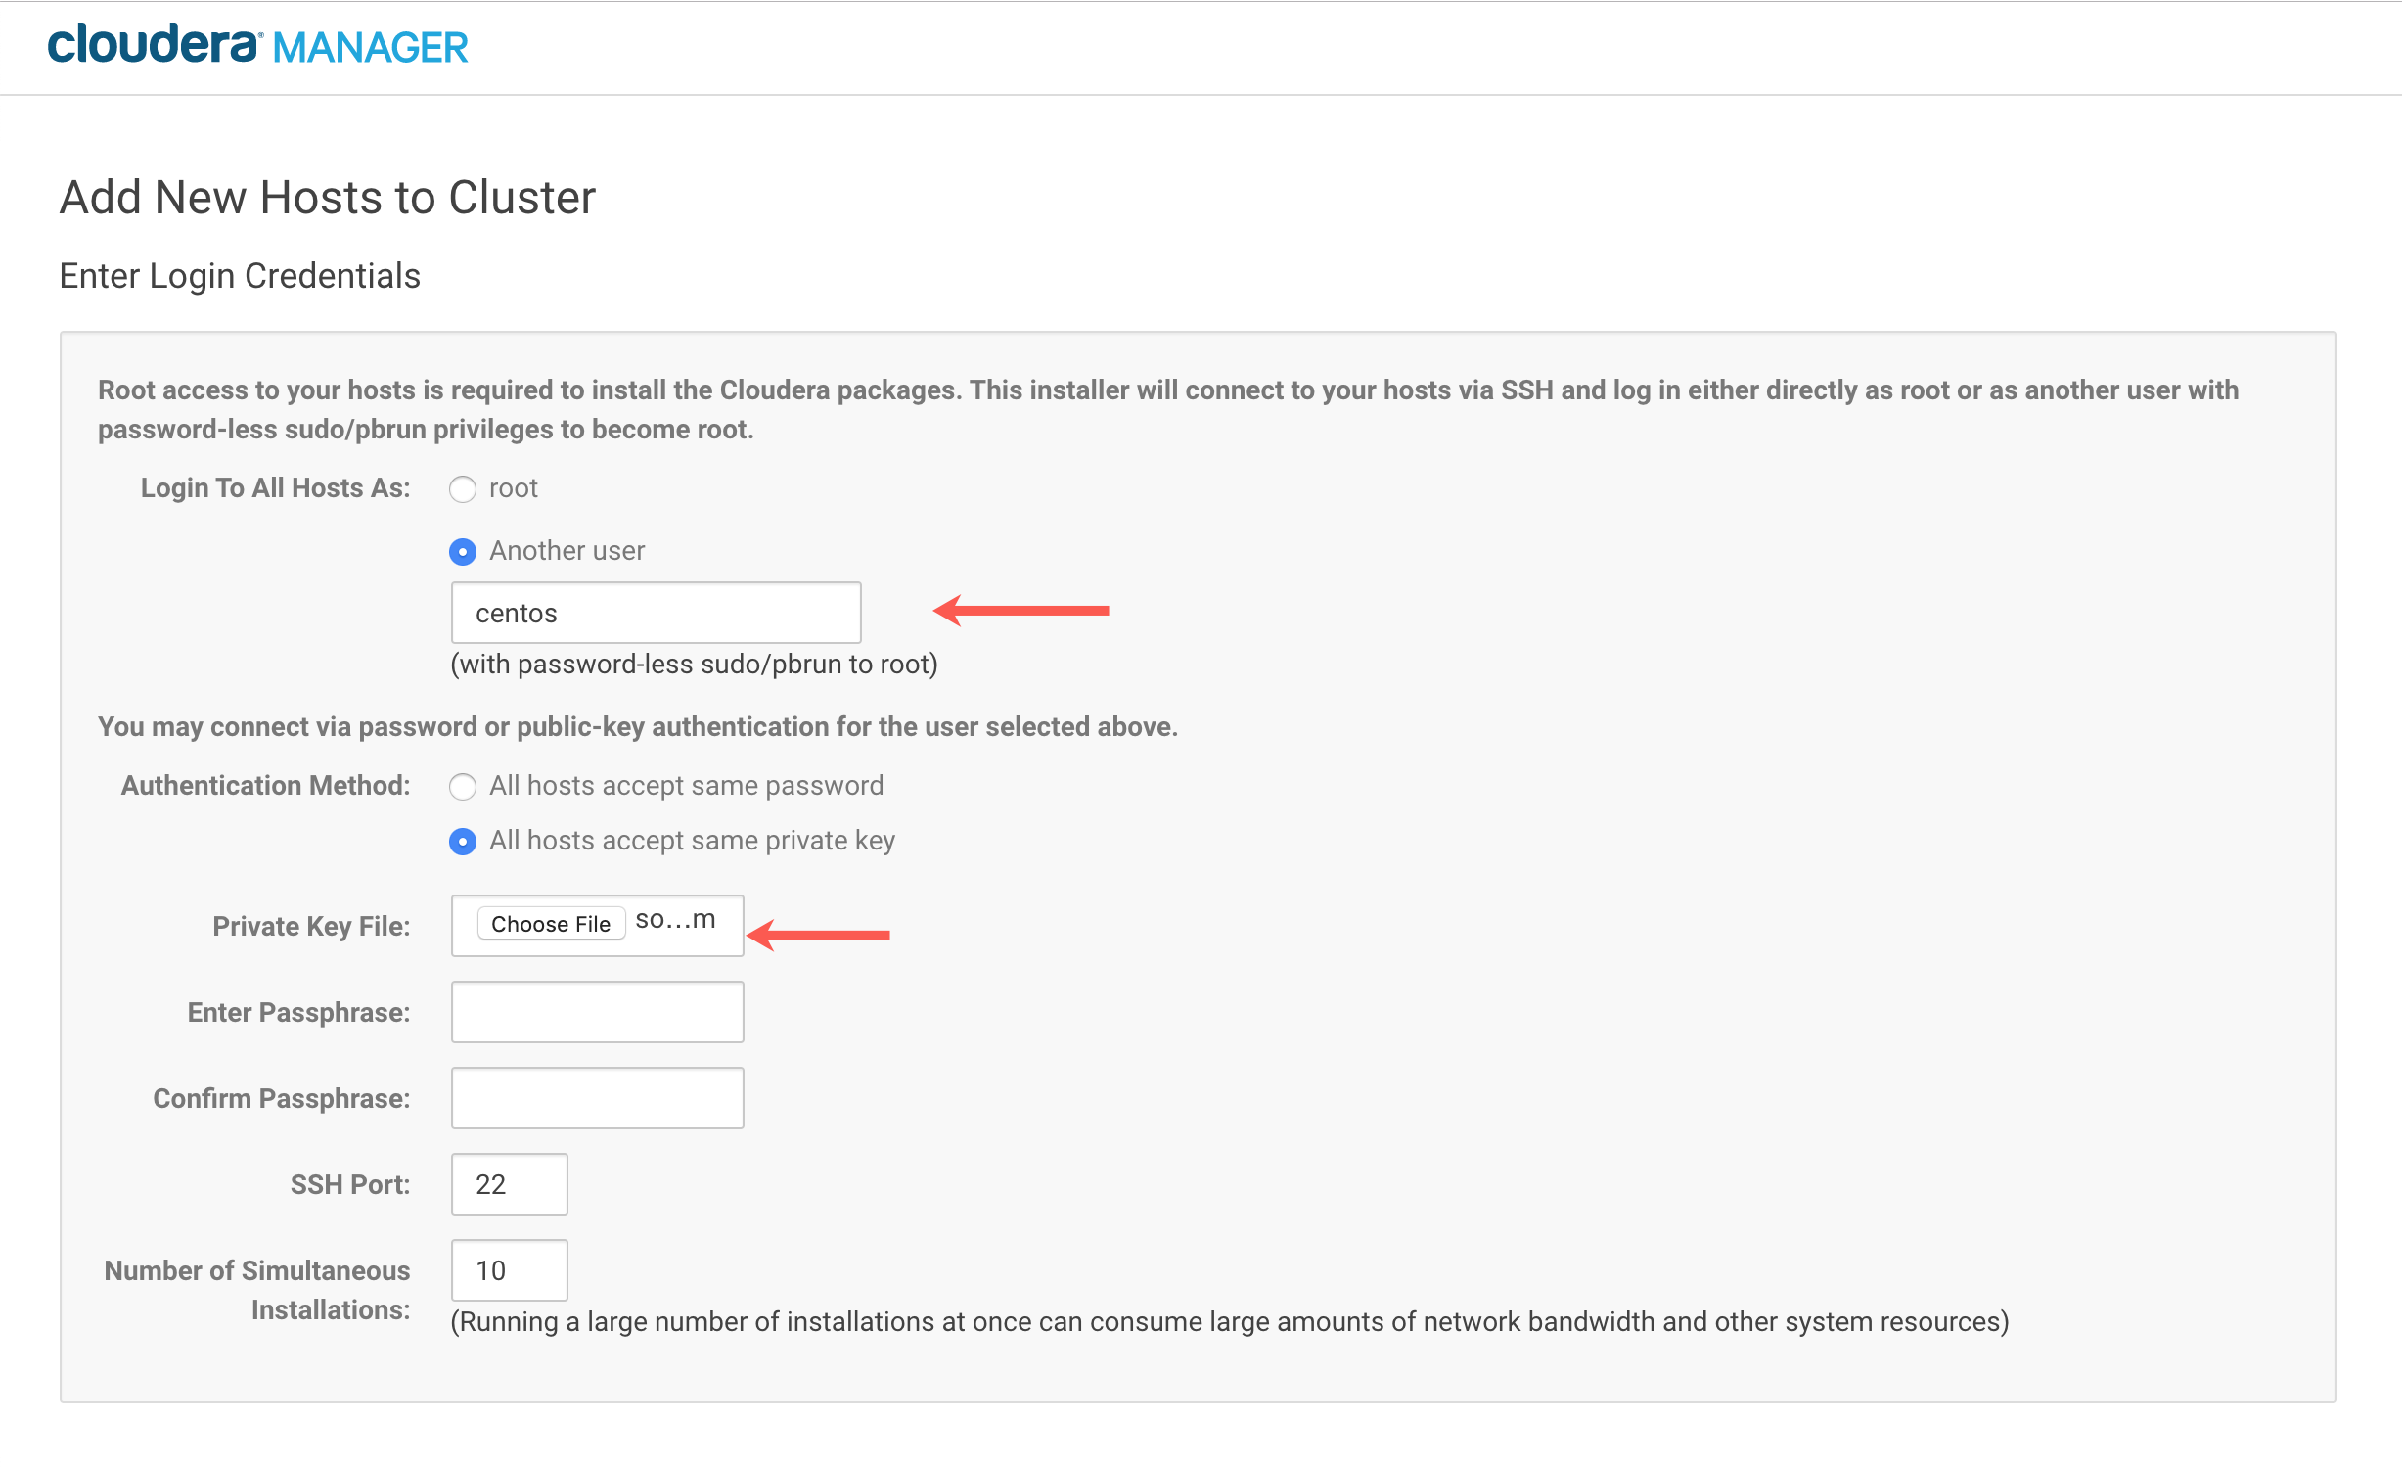Image resolution: width=2402 pixels, height=1468 pixels.
Task: Select the SSH Port value 22
Action: (508, 1183)
